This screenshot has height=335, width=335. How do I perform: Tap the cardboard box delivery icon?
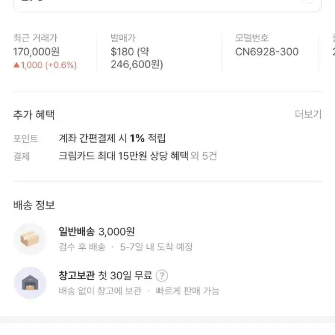click(x=30, y=239)
